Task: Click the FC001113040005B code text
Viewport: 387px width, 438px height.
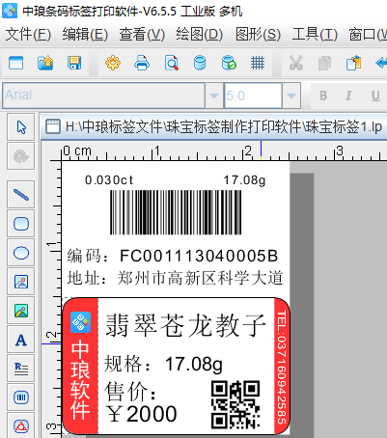Action: pos(199,257)
